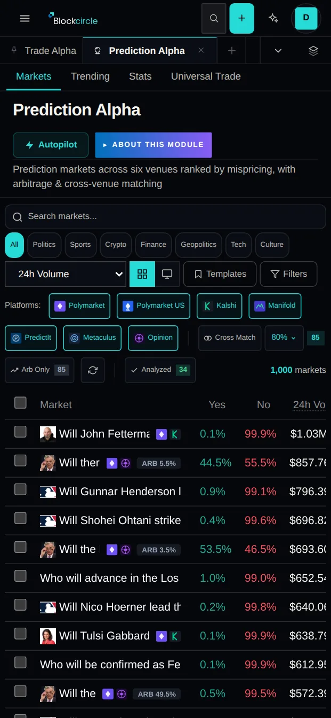Check the 'confirmed as Fe' row
331x718 pixels.
click(x=20, y=662)
